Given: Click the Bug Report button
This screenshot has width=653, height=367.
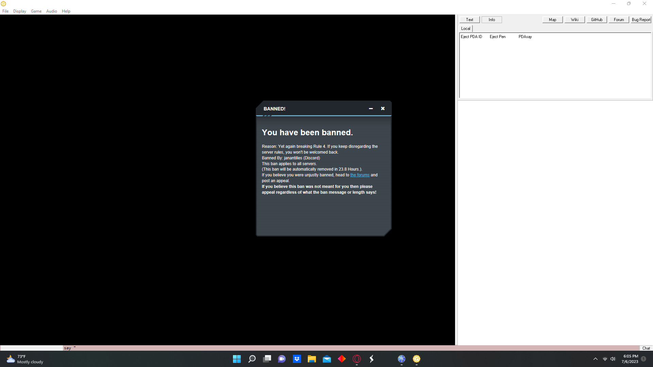Looking at the screenshot, I should (640, 20).
